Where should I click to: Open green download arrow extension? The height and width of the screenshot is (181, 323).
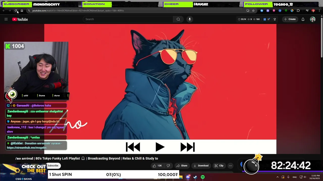[286, 11]
